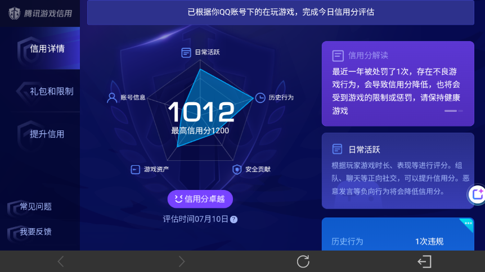Open 我要反馈 feedback entry
Viewport: 485px width, 272px height.
[35, 232]
